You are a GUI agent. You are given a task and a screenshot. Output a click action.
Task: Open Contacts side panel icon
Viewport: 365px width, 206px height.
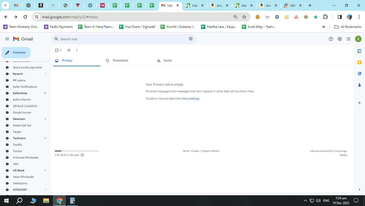pyautogui.click(x=359, y=85)
